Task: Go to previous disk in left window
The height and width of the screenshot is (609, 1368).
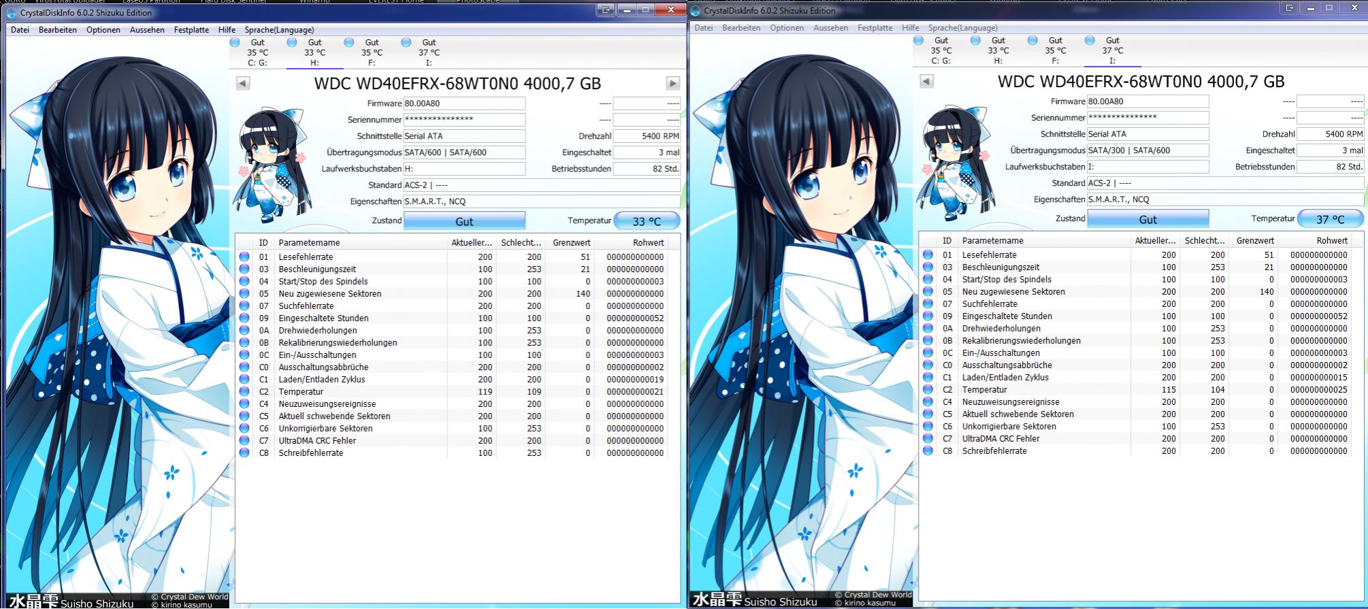Action: [243, 83]
